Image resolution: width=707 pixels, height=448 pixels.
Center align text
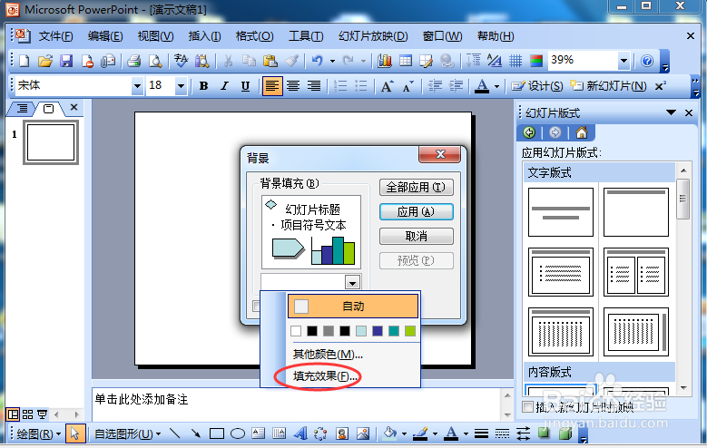(293, 85)
